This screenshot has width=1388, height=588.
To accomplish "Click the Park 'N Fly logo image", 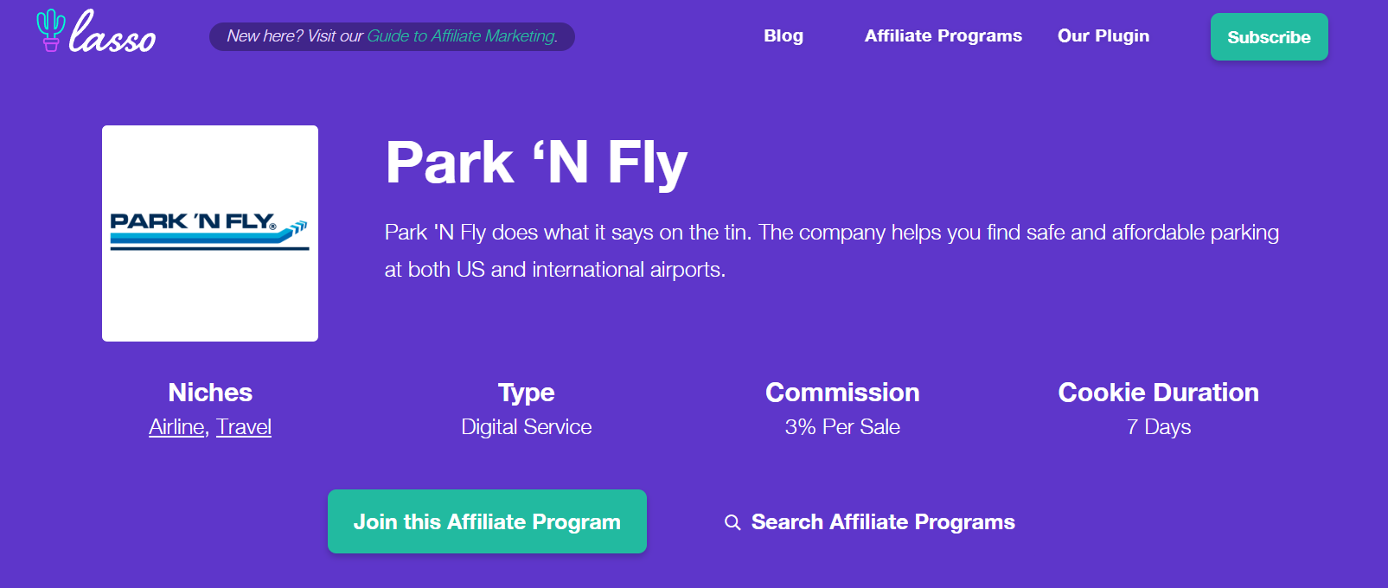I will pos(210,233).
